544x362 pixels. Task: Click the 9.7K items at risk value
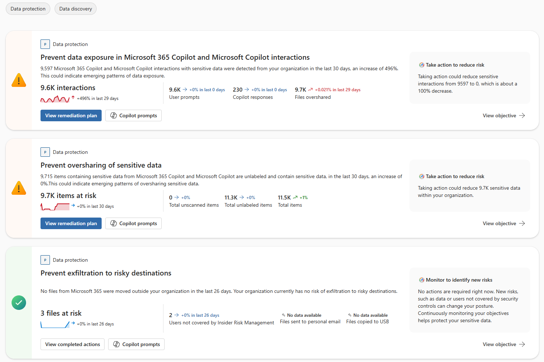tap(68, 195)
